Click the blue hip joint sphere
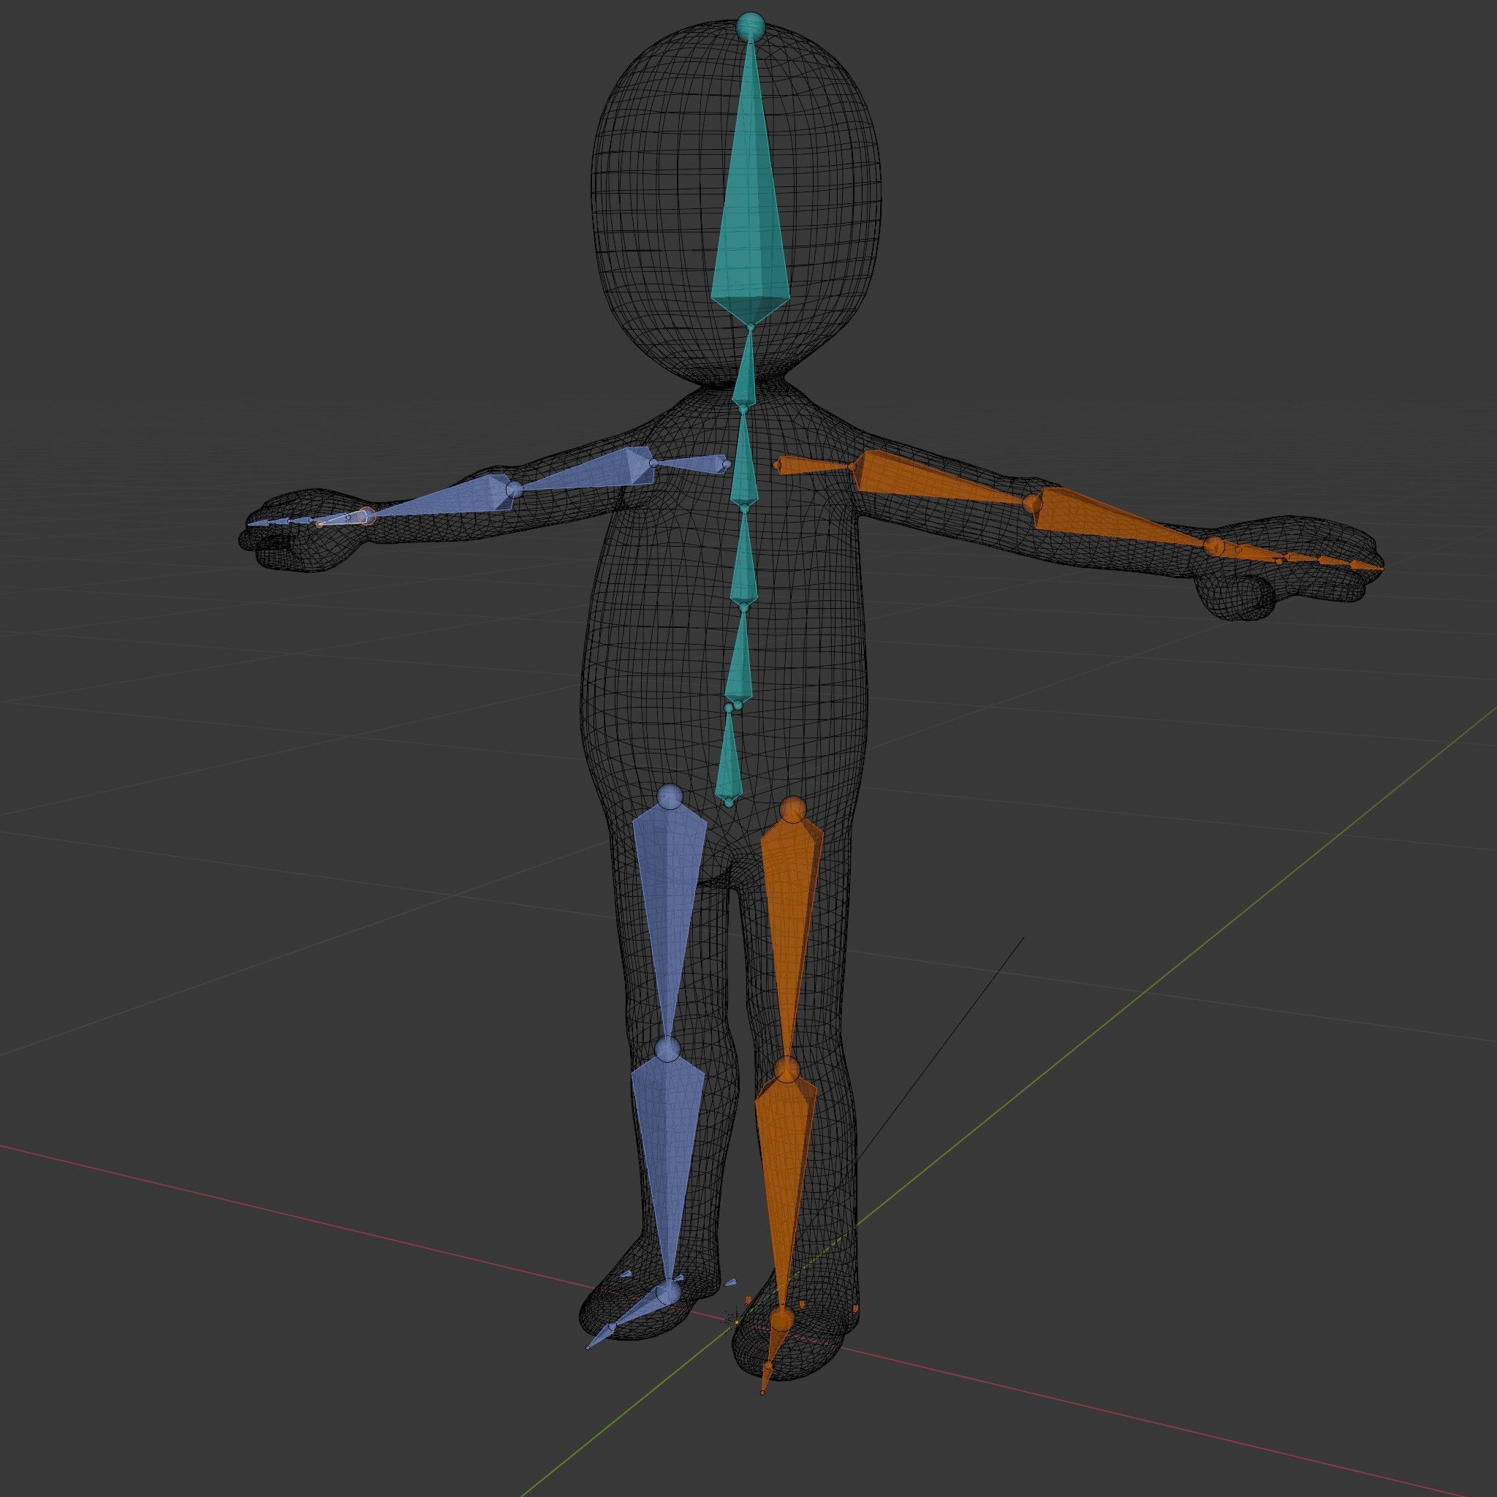 [670, 795]
